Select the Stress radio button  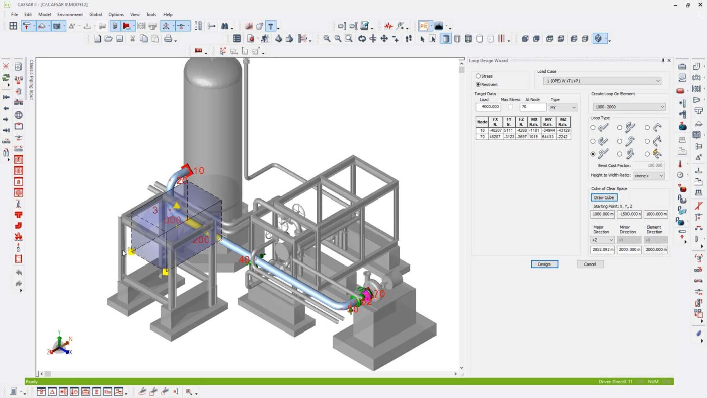[x=478, y=76]
